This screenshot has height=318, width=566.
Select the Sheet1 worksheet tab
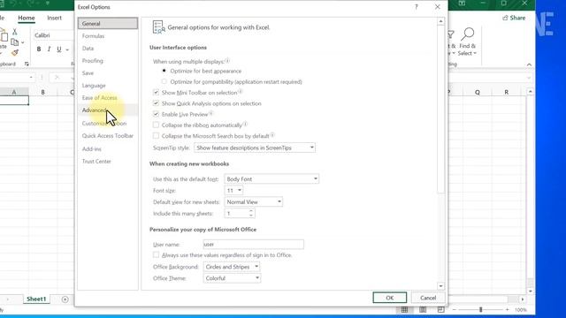click(36, 299)
